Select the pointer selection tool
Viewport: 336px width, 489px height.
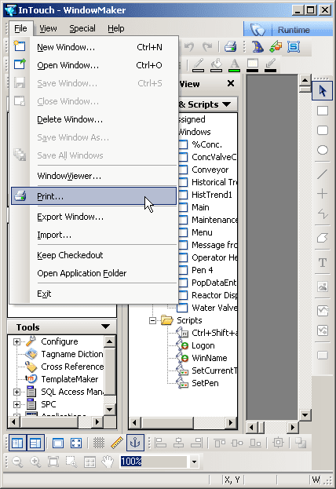coord(323,91)
